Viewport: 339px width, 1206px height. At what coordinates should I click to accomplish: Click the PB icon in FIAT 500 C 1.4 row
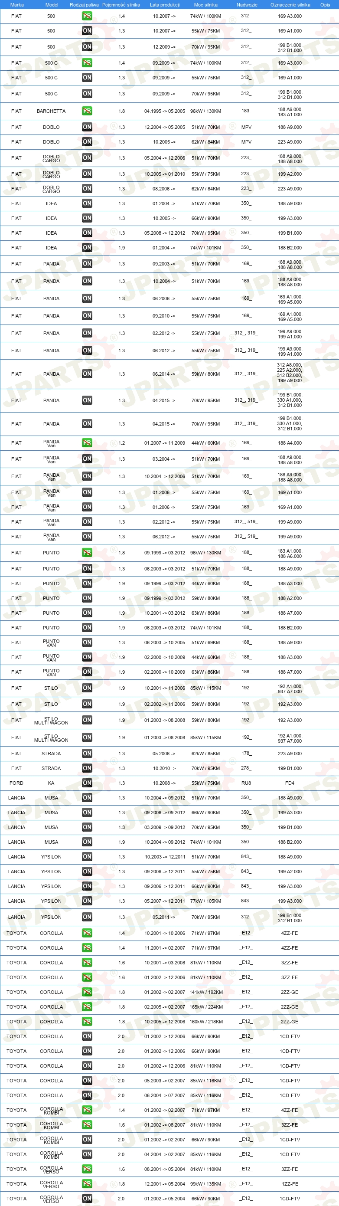click(87, 63)
